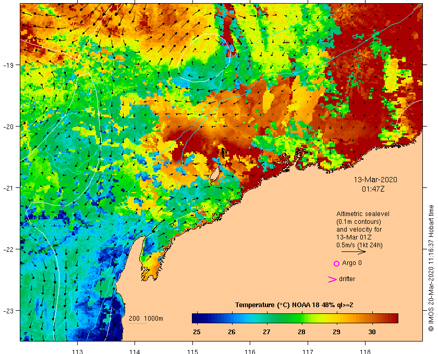Click the IMOS copyright timestamp text
The height and width of the screenshot is (354, 438).
point(431,268)
